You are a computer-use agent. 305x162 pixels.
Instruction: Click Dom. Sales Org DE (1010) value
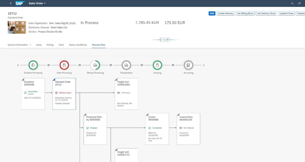pyautogui.click(x=62, y=23)
